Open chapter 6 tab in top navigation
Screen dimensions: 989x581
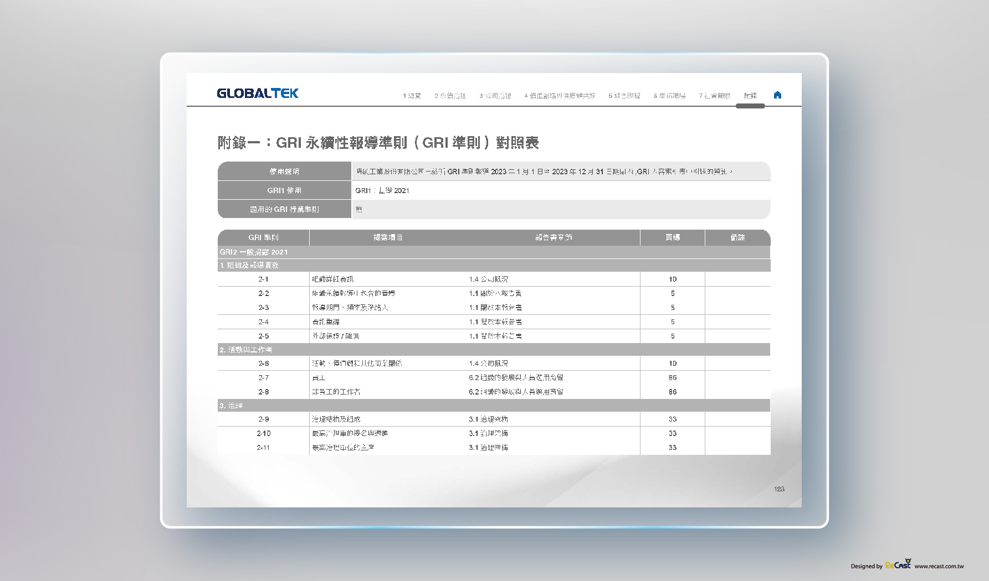669,96
